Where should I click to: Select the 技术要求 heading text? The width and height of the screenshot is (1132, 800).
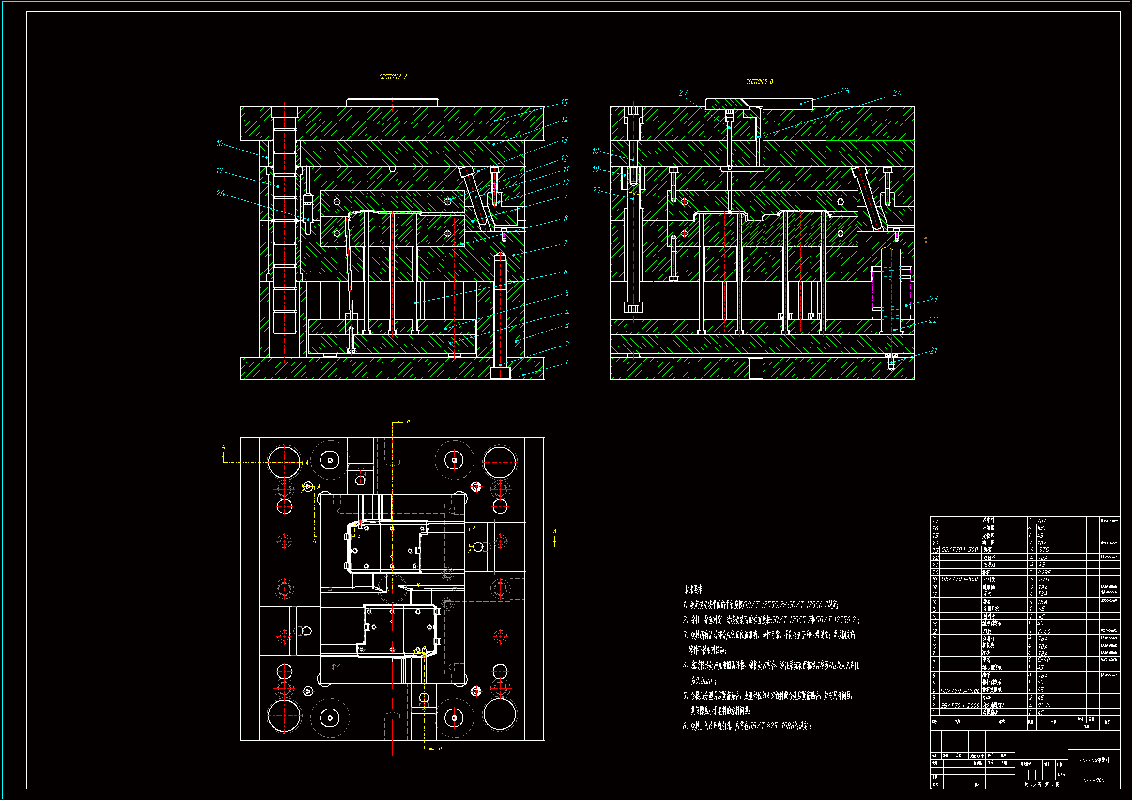point(693,589)
